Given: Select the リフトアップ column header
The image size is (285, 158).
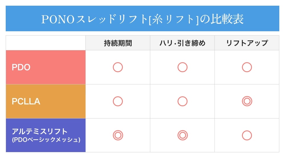Looking at the screenshot, I should pyautogui.click(x=247, y=43).
